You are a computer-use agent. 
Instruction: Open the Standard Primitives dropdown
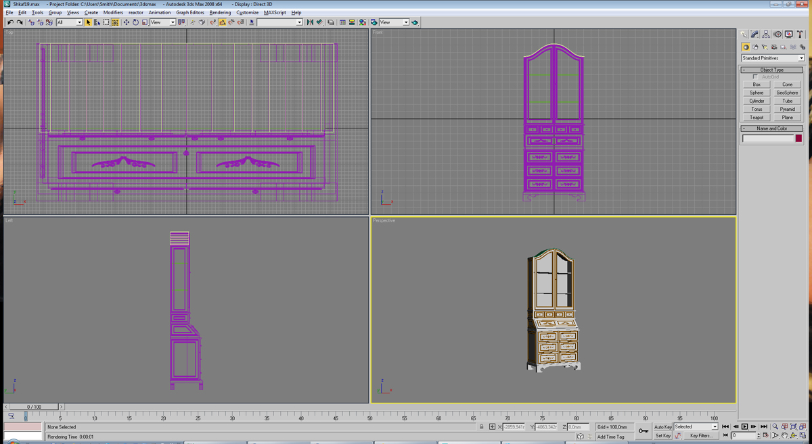point(773,58)
